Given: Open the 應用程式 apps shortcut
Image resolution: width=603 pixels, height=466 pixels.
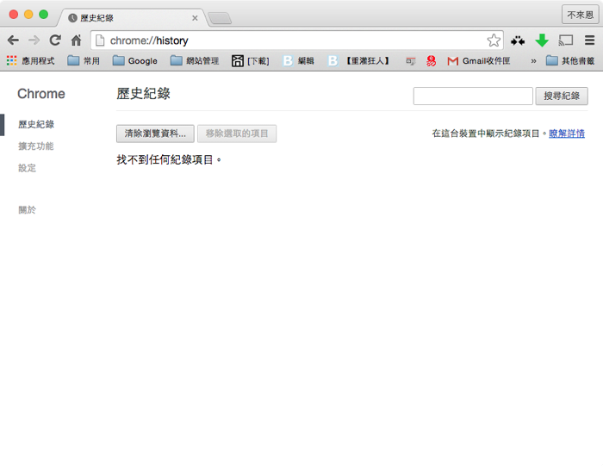Looking at the screenshot, I should coord(31,61).
